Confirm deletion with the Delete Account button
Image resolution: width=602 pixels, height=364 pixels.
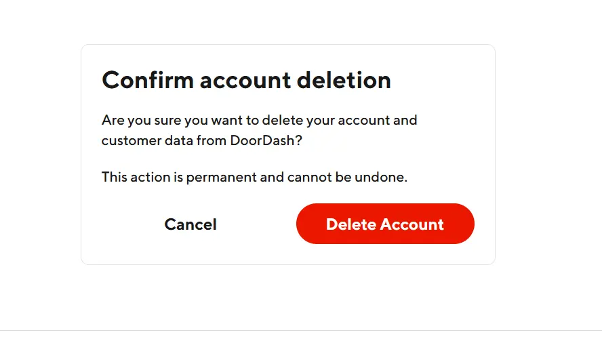click(385, 224)
